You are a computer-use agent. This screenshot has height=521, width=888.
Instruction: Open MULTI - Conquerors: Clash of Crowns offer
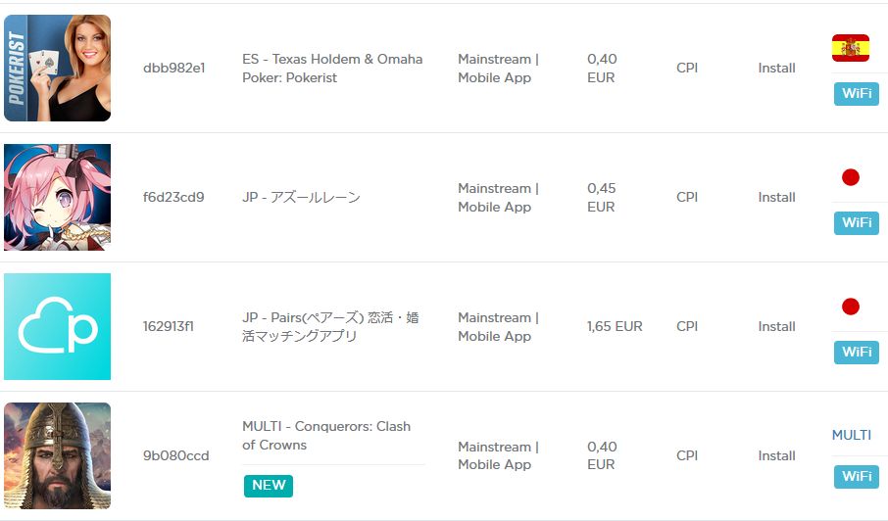(326, 436)
